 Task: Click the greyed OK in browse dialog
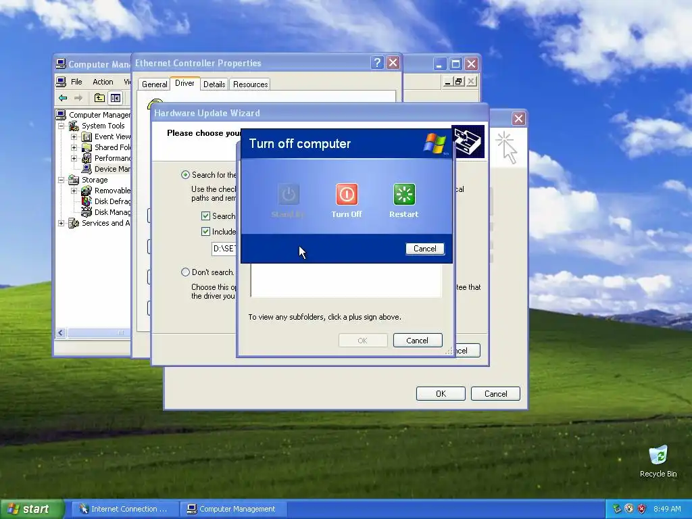pos(363,341)
